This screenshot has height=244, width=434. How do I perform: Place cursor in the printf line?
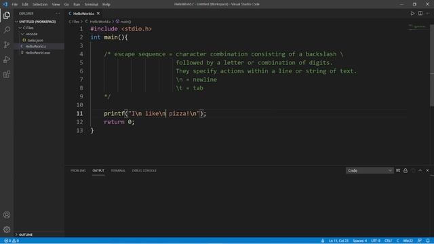(x=155, y=113)
